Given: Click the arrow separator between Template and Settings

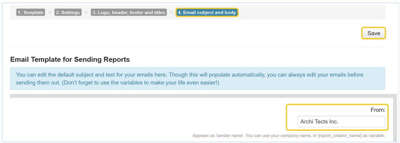Looking at the screenshot, I should pos(50,12).
